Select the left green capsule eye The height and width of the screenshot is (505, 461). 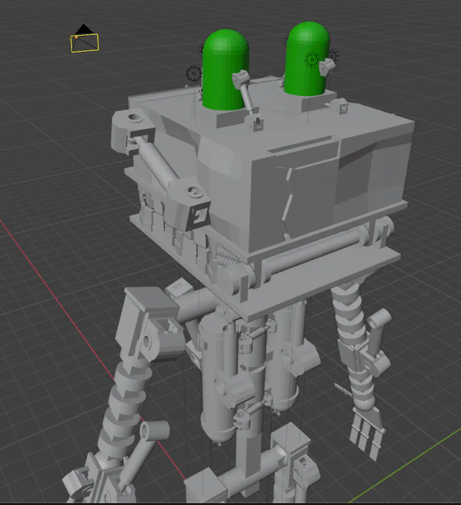[x=225, y=70]
